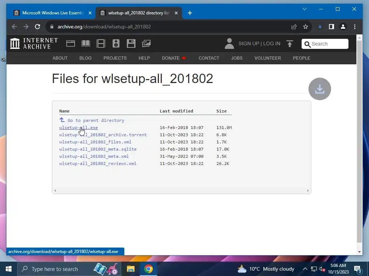Open the JOBS menu item
The height and width of the screenshot is (276, 369).
tap(237, 58)
